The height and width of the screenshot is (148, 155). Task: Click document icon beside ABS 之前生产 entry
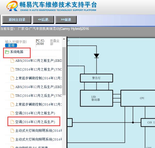coord(12,61)
